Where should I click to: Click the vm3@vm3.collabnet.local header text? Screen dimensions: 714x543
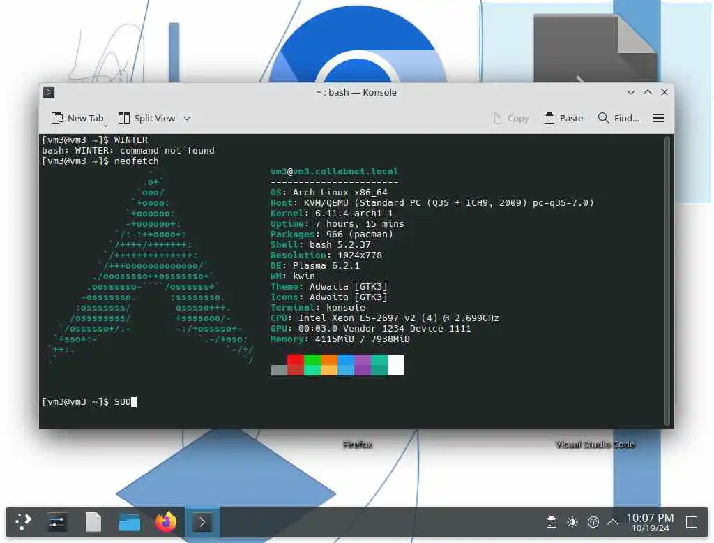(334, 172)
